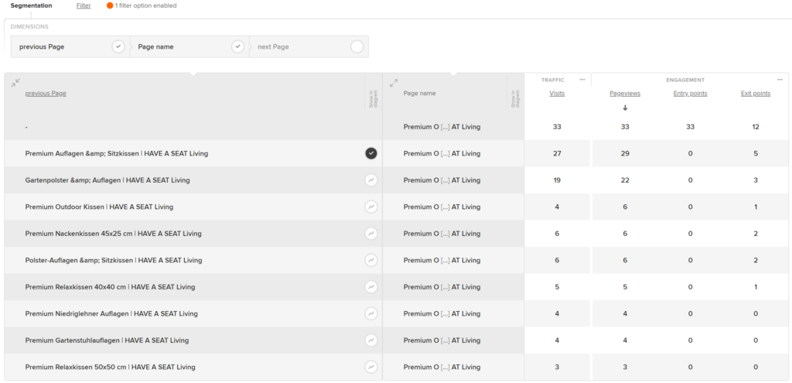Sort by the Entry points column header
792x383 pixels.
[x=690, y=94]
